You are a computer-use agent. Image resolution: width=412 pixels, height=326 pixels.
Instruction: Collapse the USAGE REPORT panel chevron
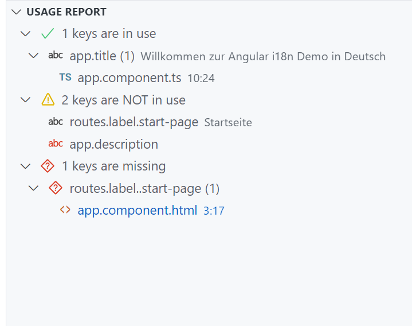[16, 12]
